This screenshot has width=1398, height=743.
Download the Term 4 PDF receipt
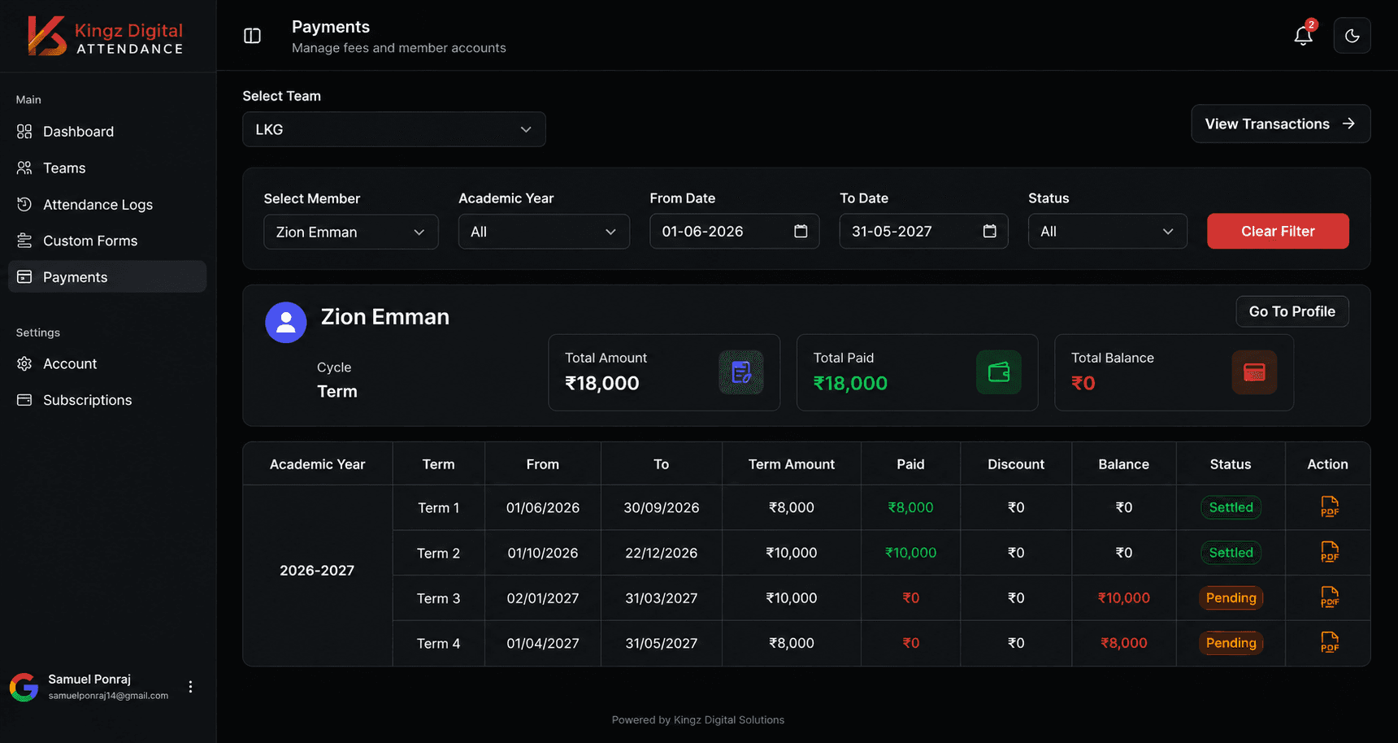[1330, 642]
